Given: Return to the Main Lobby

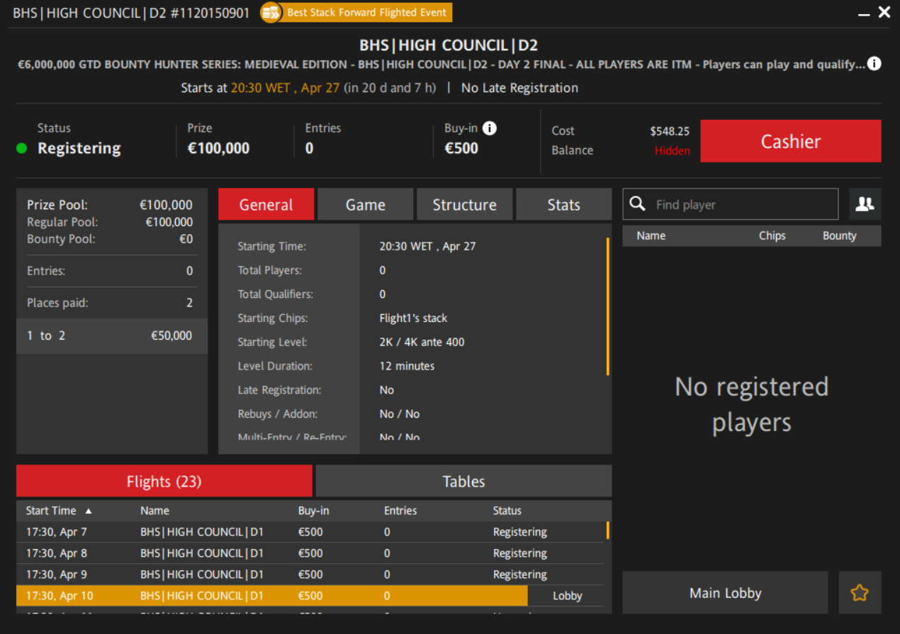Looking at the screenshot, I should [x=725, y=593].
